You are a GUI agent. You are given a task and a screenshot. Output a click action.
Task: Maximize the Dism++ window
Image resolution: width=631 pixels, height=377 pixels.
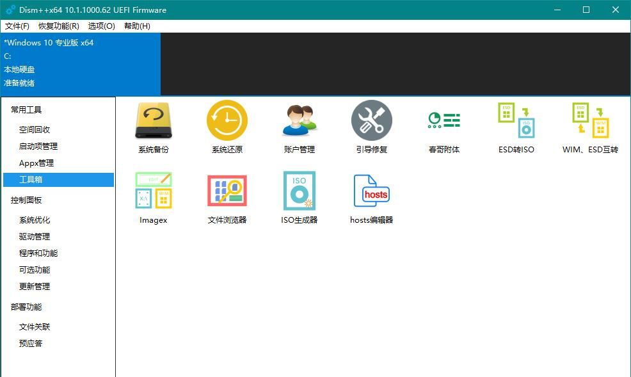(x=586, y=10)
